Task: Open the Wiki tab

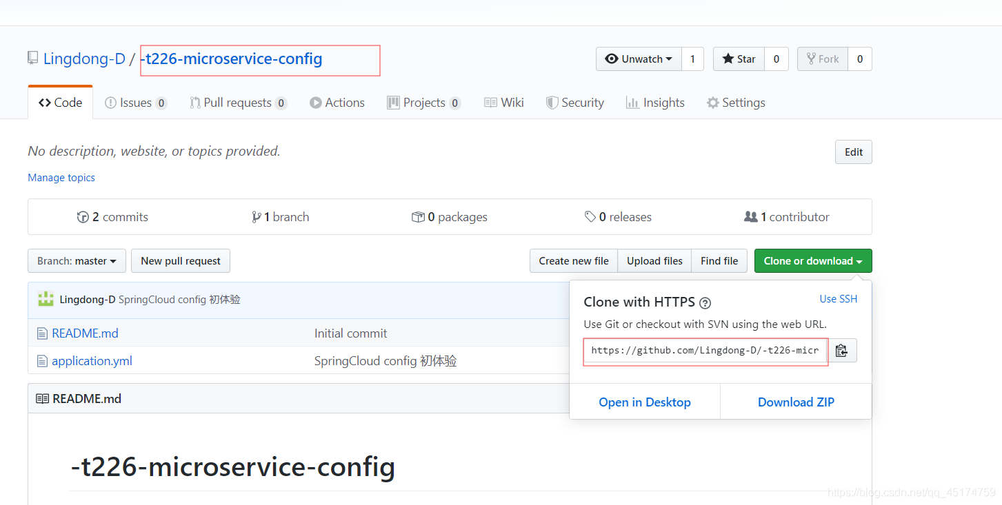Action: (504, 103)
